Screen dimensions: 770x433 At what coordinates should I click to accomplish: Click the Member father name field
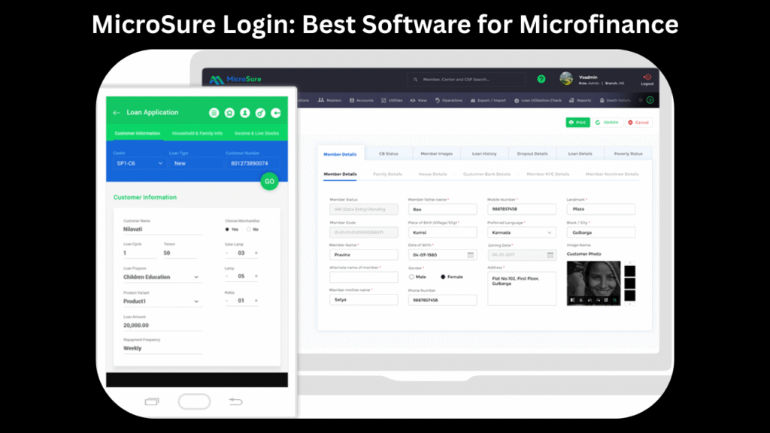pos(442,209)
